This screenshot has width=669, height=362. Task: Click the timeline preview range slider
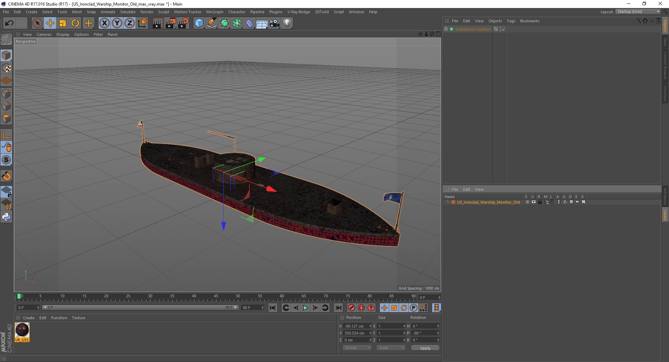coord(140,307)
